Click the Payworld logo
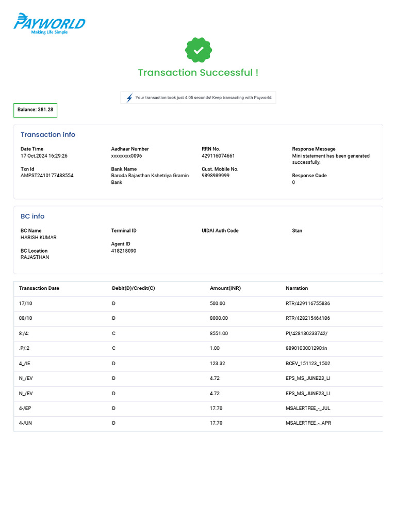 [x=49, y=24]
